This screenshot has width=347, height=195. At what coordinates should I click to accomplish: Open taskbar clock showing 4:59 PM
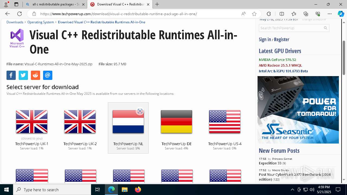[x=324, y=190]
